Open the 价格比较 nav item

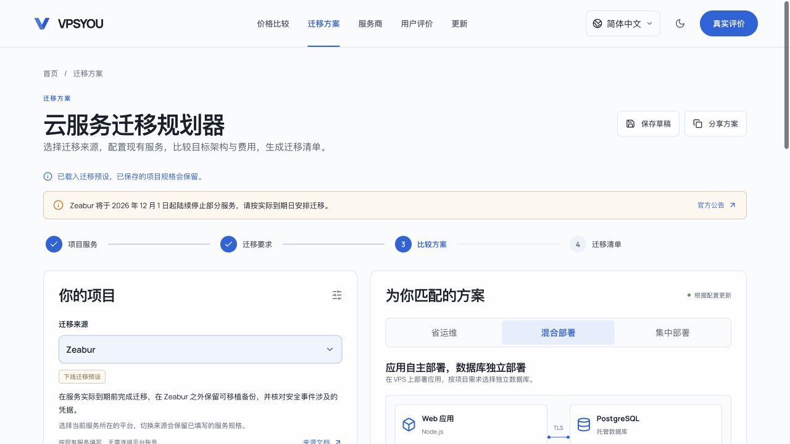pos(273,23)
